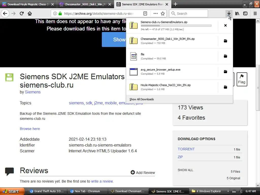Cancel the Siemens-club.ru-SiemensEmulators.zip download
Screen dimensions: 260x195
[225, 25]
